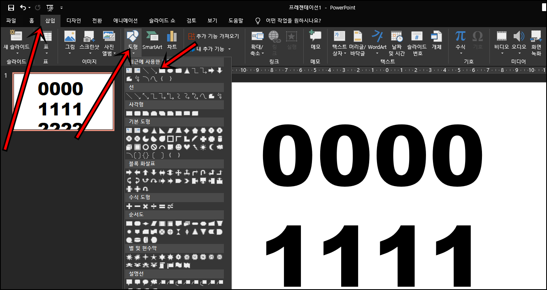Viewport: 547px width, 290px height.
Task: Expand the 내 추가 기능 dropdown arrow
Action: (230, 49)
